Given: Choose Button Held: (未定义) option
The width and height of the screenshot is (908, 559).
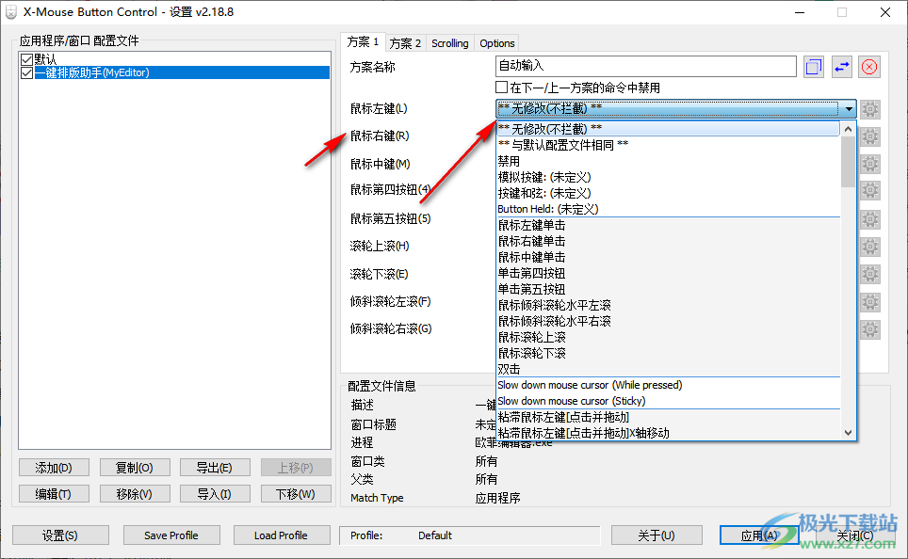Looking at the screenshot, I should pyautogui.click(x=668, y=209).
